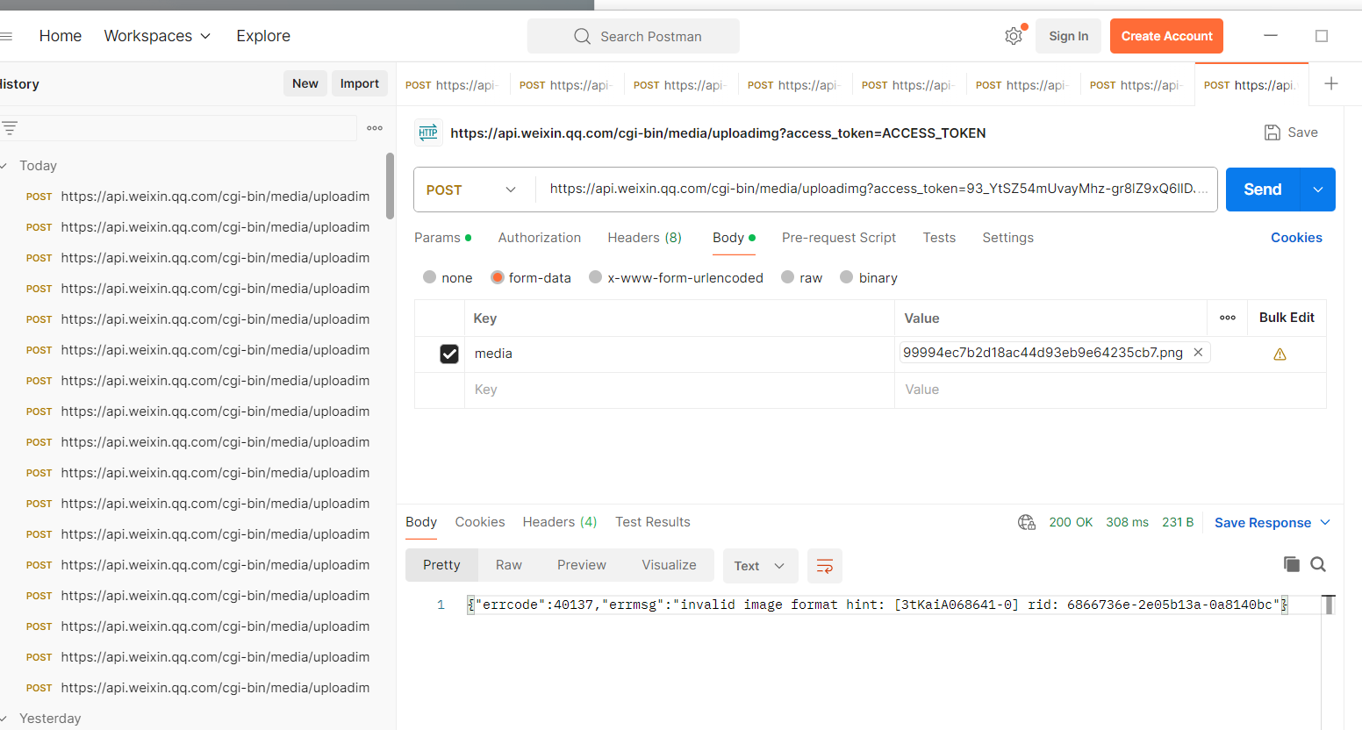Toggle the line wrap icon in response

coord(825,566)
